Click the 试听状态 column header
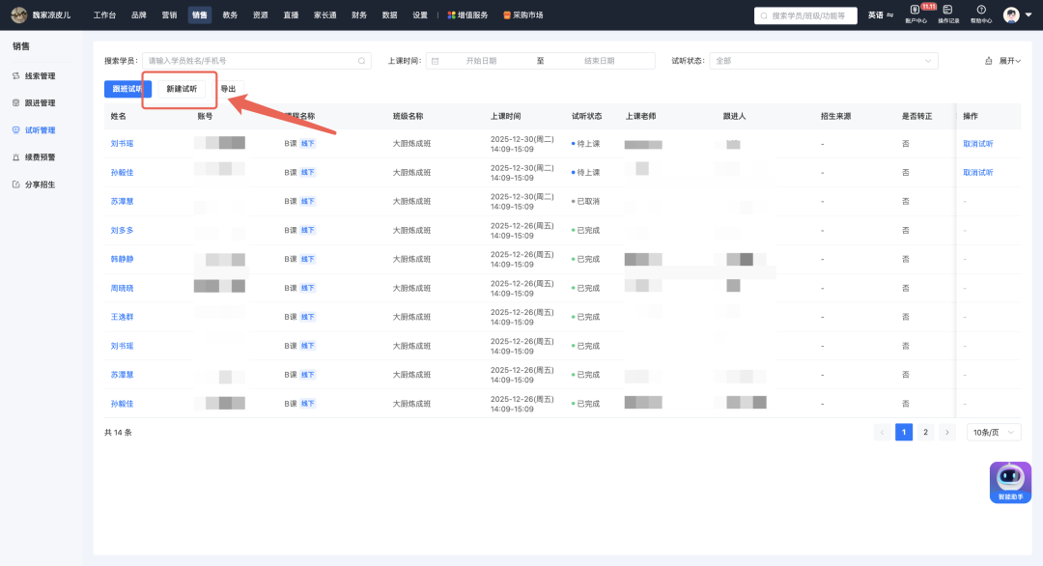Screen dimensions: 1043x566 pos(587,116)
